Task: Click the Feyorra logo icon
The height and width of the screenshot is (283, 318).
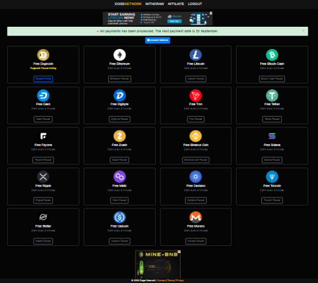Action: pos(43,136)
